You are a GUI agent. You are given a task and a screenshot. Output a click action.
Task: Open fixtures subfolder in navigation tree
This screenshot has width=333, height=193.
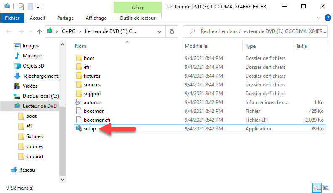coord(34,136)
